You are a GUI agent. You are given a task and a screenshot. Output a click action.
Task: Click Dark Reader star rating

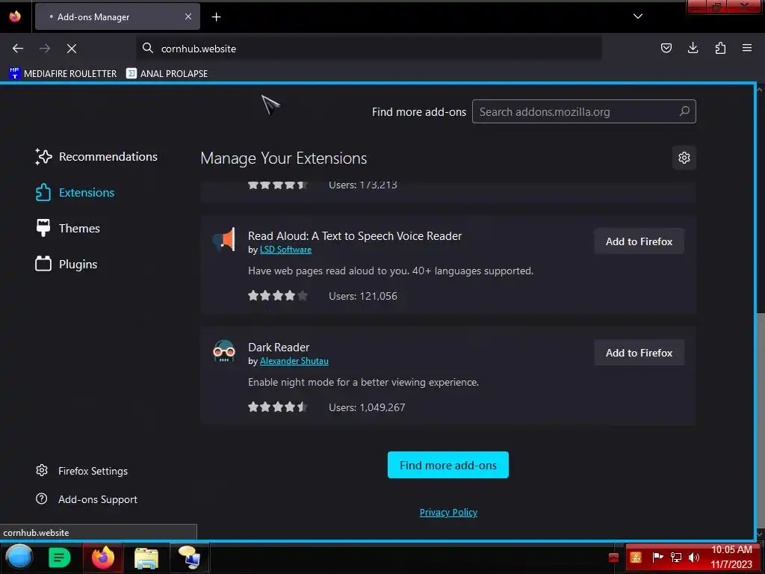coord(278,407)
